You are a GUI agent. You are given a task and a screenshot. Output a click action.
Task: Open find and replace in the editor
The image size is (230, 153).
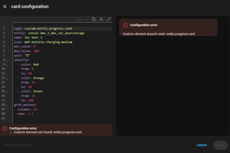(101, 19)
